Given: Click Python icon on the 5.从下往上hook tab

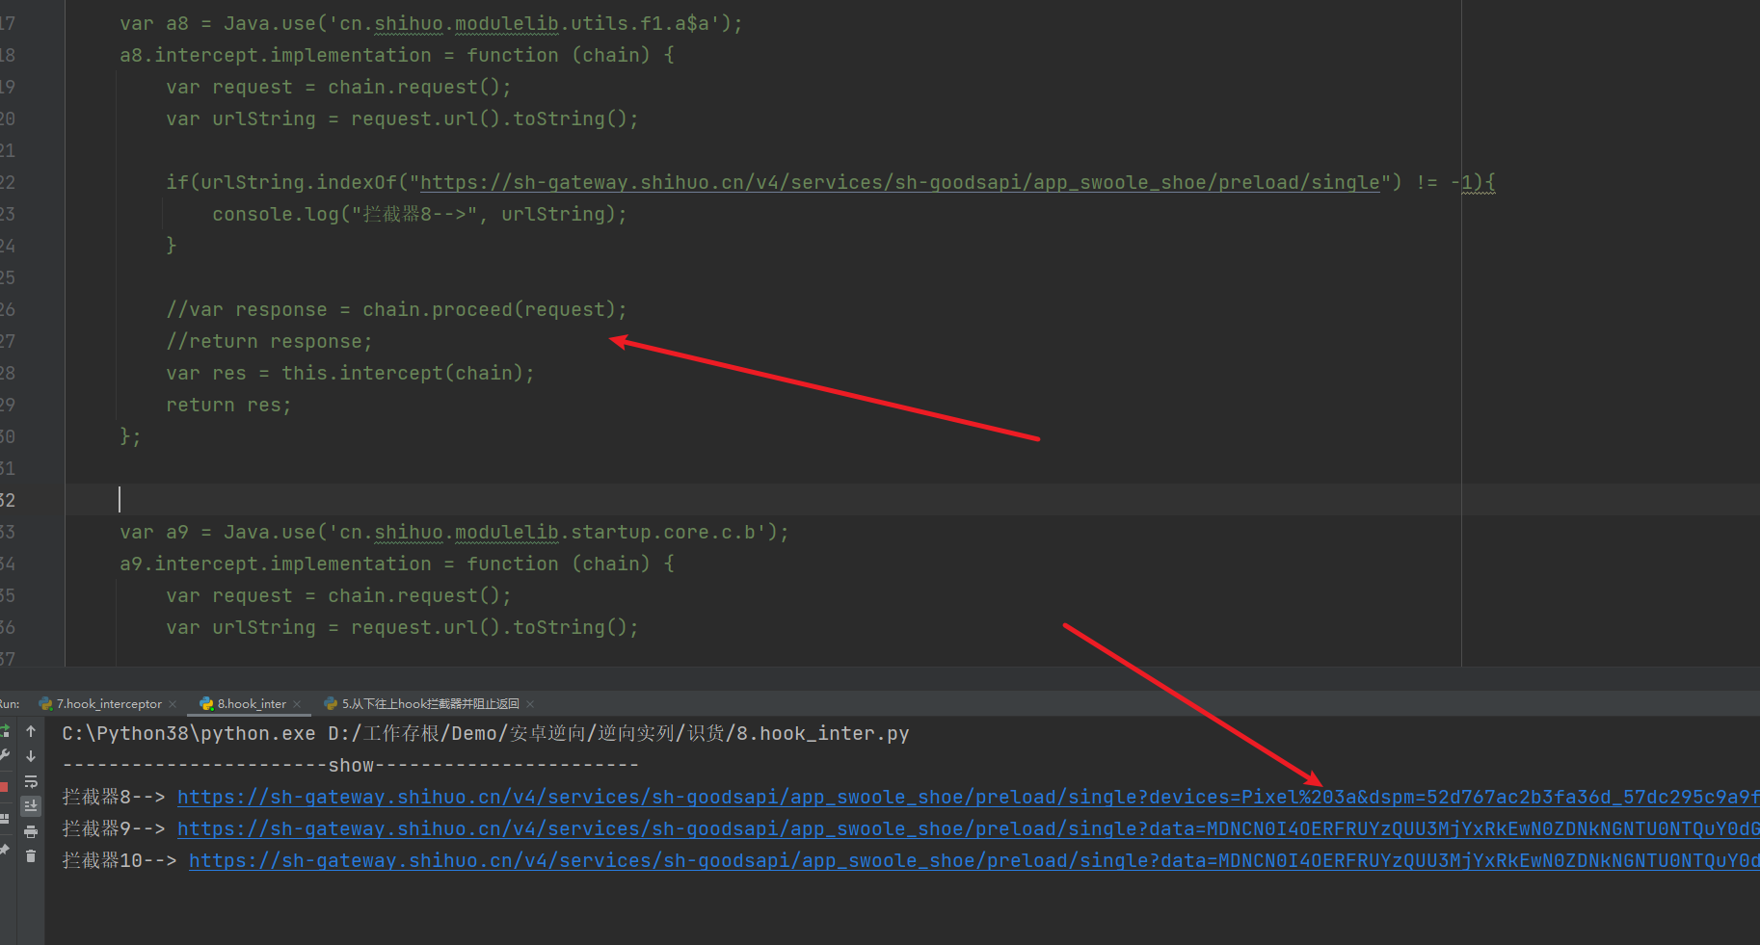Looking at the screenshot, I should point(331,704).
